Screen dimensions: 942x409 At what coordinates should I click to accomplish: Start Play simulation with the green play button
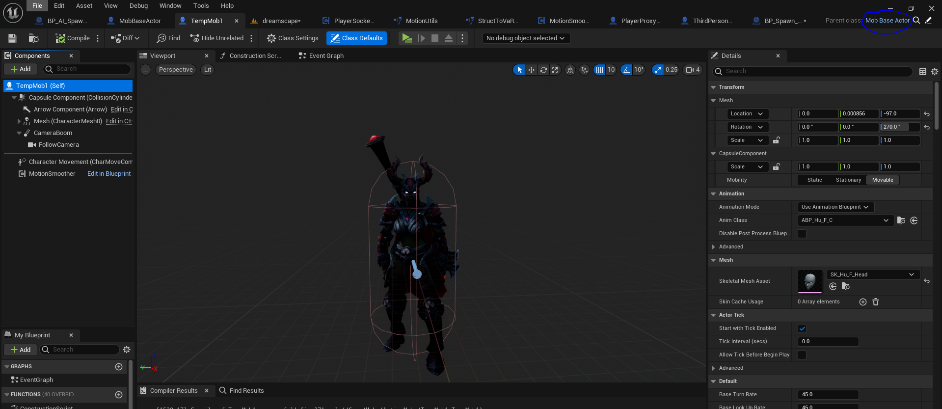point(406,38)
